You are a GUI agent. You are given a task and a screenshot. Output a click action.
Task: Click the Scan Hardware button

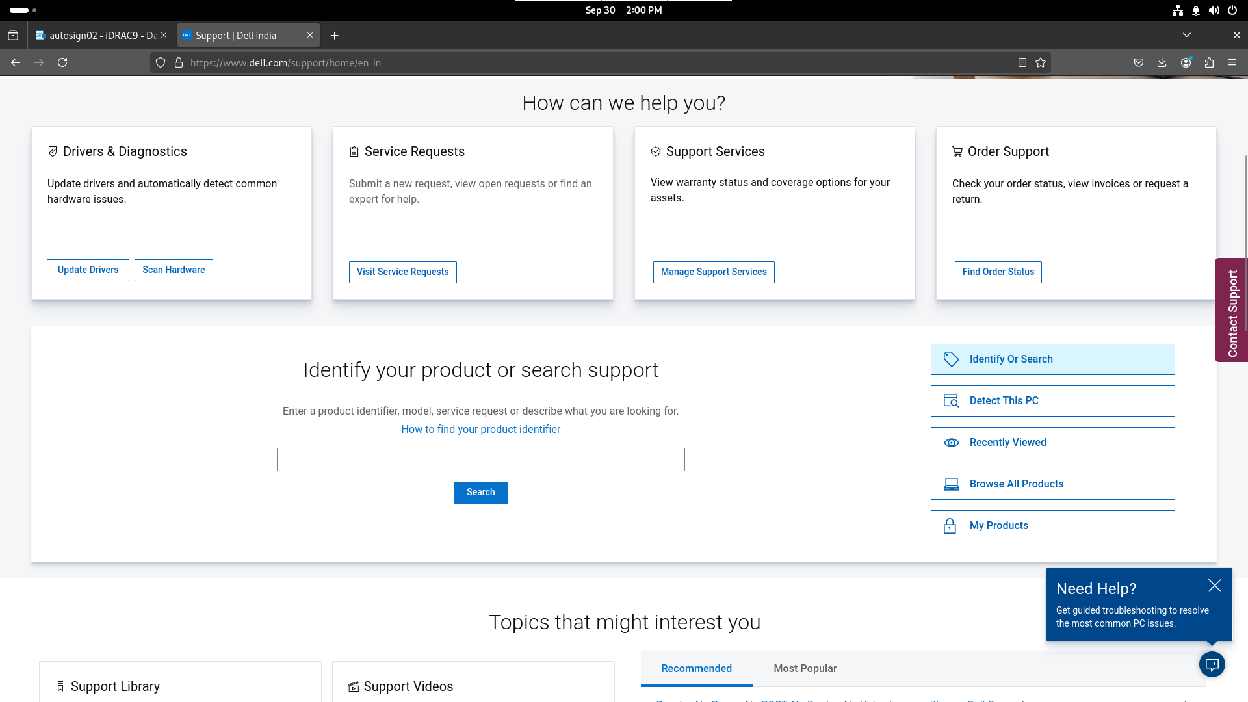click(174, 270)
